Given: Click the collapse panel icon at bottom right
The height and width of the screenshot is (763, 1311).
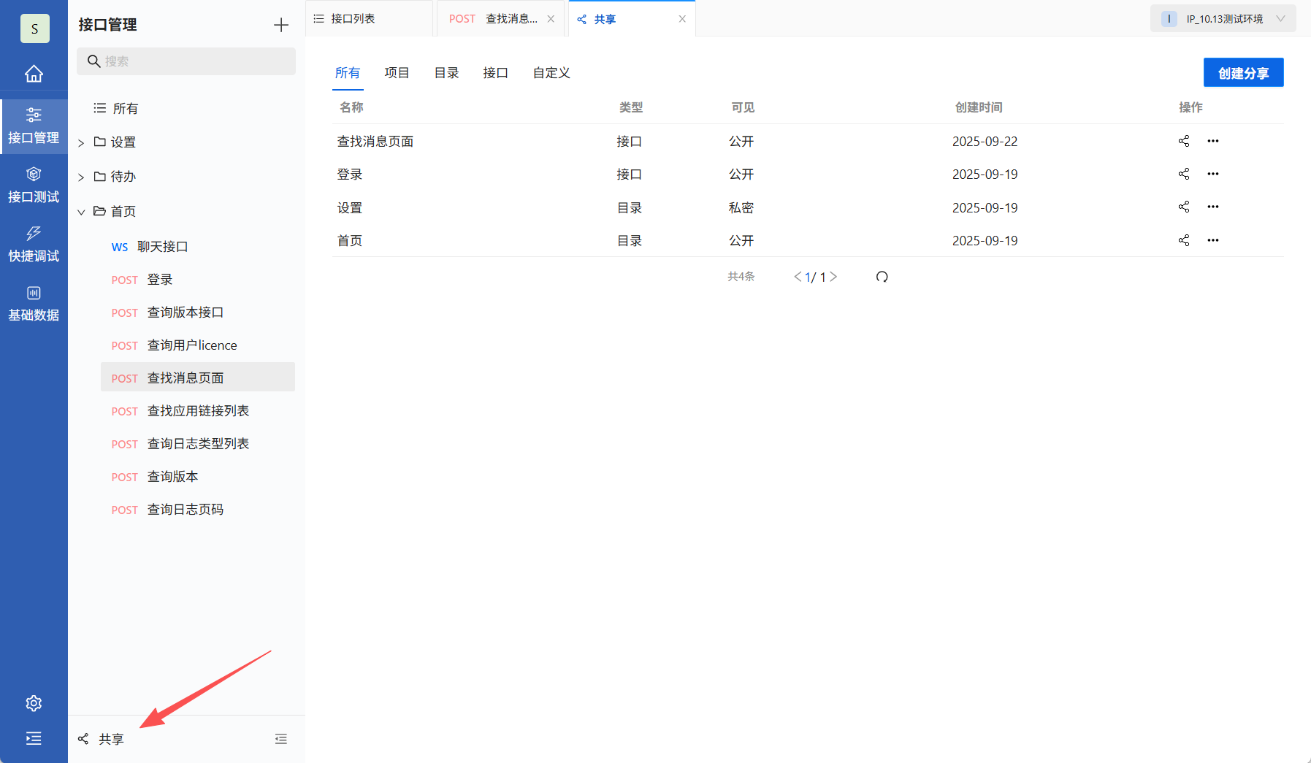Looking at the screenshot, I should point(281,738).
